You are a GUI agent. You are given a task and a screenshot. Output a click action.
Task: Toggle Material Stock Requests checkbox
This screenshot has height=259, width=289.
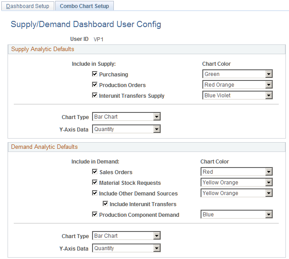[x=95, y=183]
